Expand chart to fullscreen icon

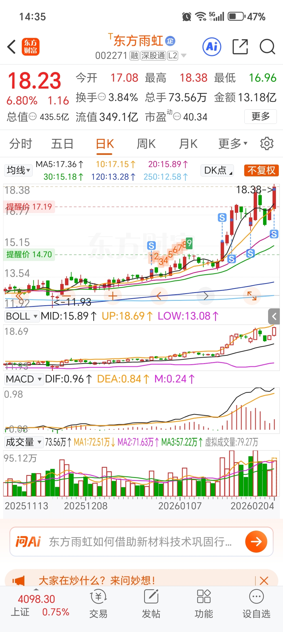click(x=252, y=296)
